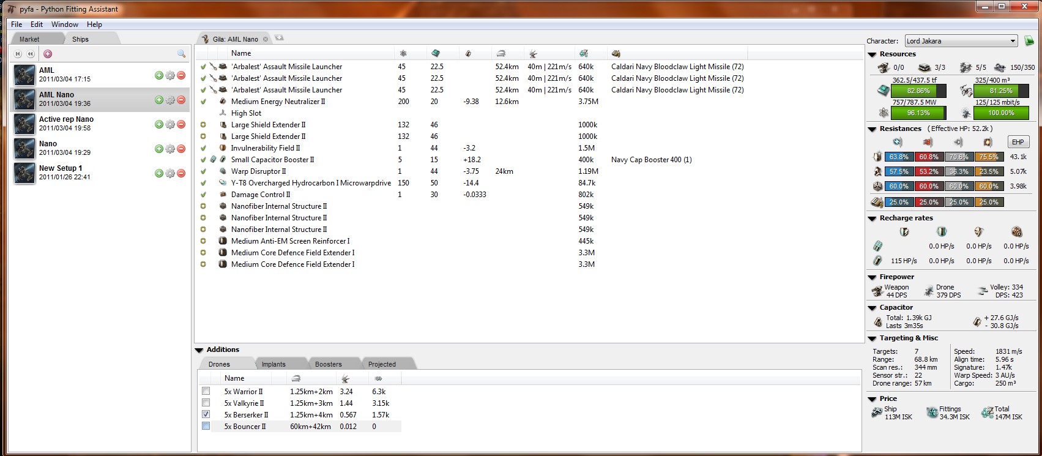This screenshot has height=456, width=1042.
Task: Click the drone bay icon next to 81.25% bar
Action: [966, 91]
